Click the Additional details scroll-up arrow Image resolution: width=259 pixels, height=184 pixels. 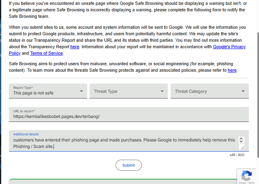242,139
